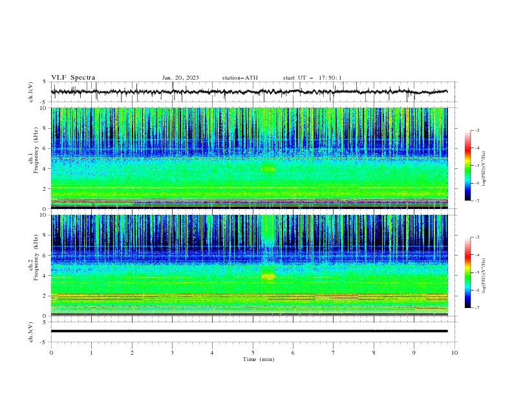This screenshot has height=396, width=512.
Task: Select the ch.2 colorbar "log(PSD)(V²/Hz)" label
Action: [484, 276]
